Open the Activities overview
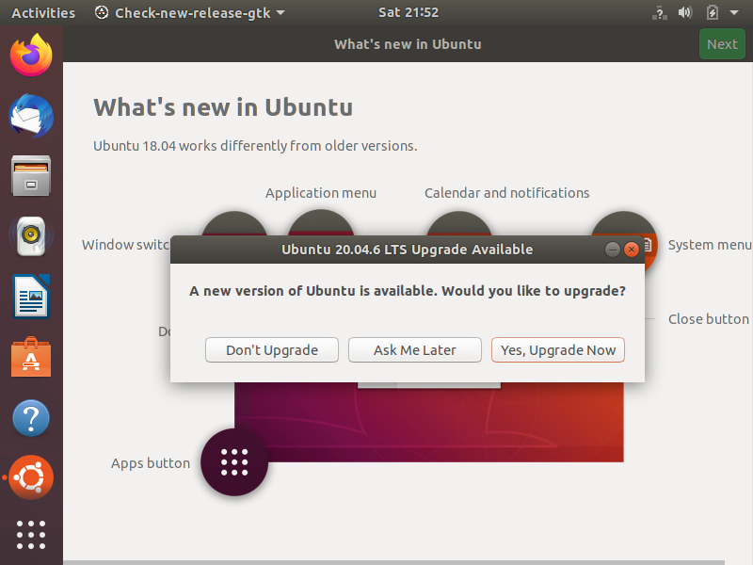The height and width of the screenshot is (565, 753). coord(43,13)
